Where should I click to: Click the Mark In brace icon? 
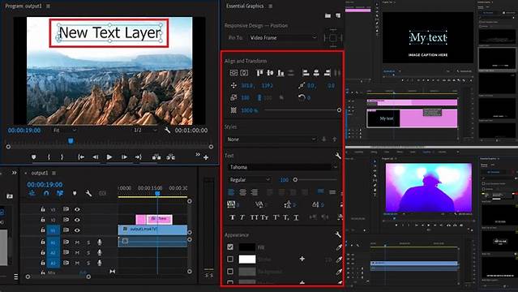49,157
